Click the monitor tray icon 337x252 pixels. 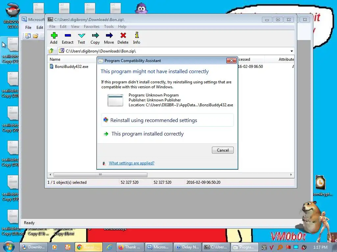pyautogui.click(x=296, y=247)
